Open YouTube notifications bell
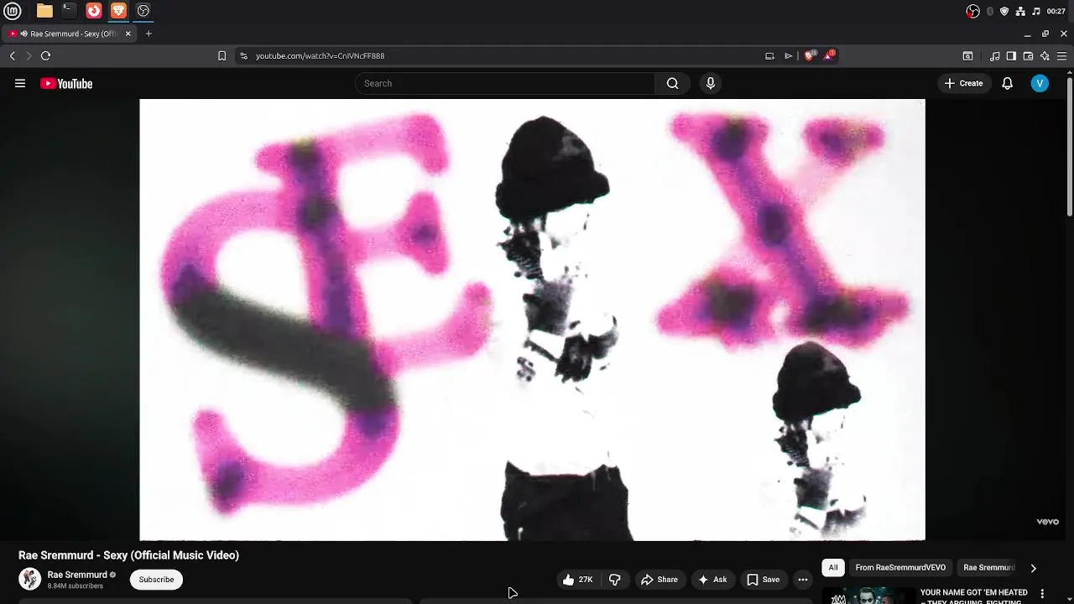1074x604 pixels. [1008, 83]
